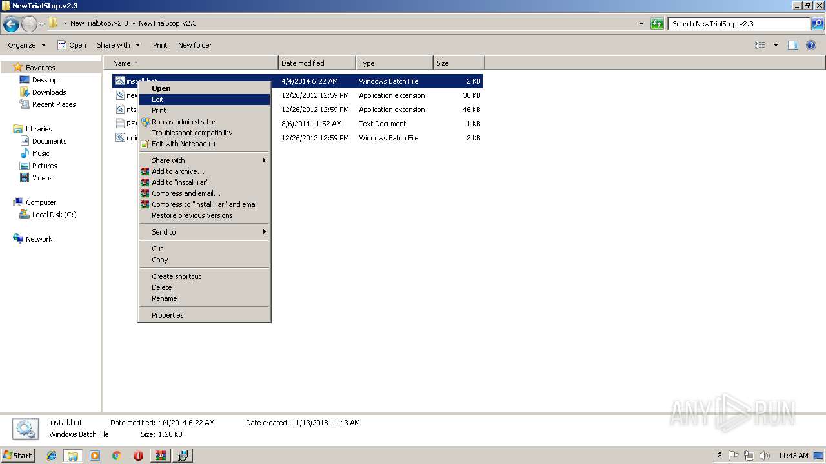Switch to the WinRAR taskbar button

160,456
